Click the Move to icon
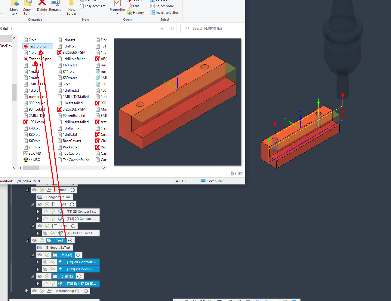 coord(14,3)
